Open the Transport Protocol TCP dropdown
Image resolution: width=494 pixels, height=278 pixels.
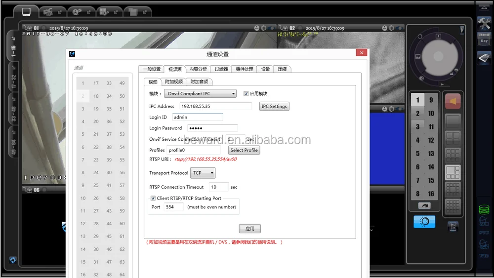coord(203,173)
